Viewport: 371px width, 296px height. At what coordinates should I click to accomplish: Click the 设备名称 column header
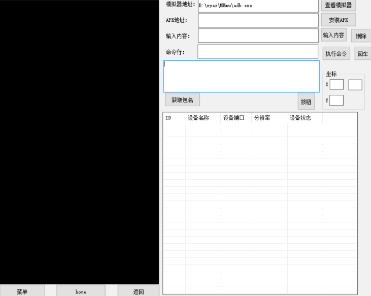(x=203, y=118)
